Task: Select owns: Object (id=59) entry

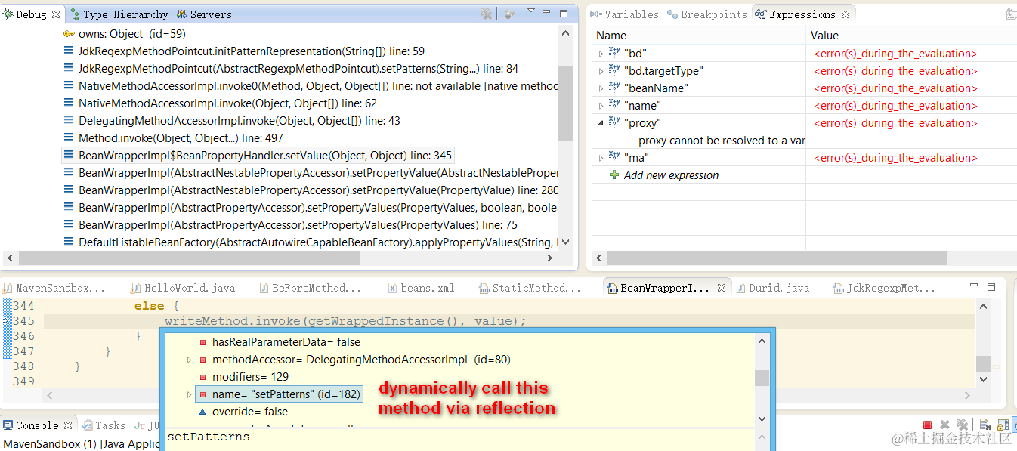Action: (x=125, y=34)
